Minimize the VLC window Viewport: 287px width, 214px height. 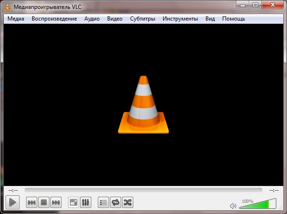pos(243,5)
